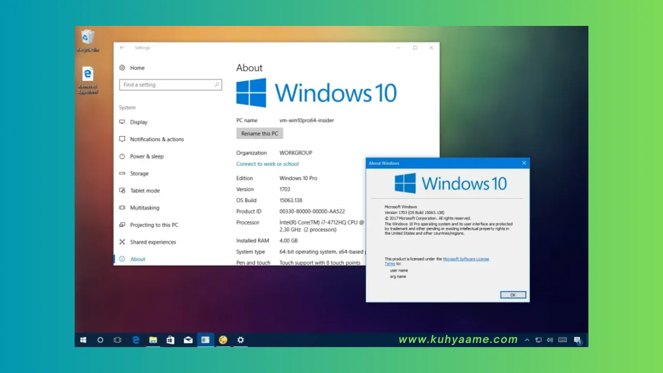Open network status tray icon
Image resolution: width=663 pixels, height=373 pixels.
(539, 340)
